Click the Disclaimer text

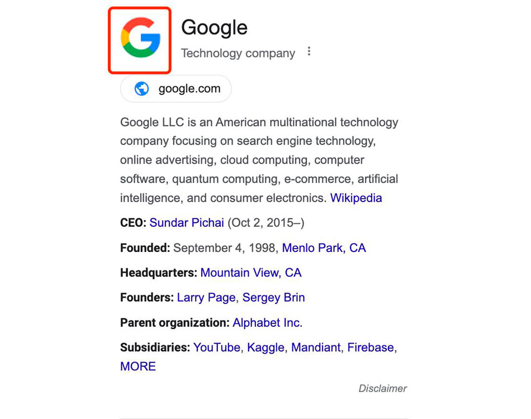[x=383, y=388]
